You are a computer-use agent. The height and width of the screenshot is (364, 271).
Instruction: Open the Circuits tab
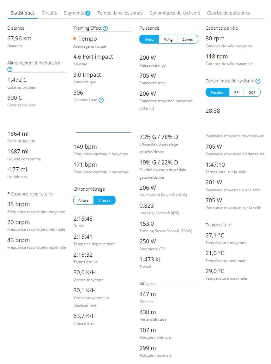coord(49,13)
